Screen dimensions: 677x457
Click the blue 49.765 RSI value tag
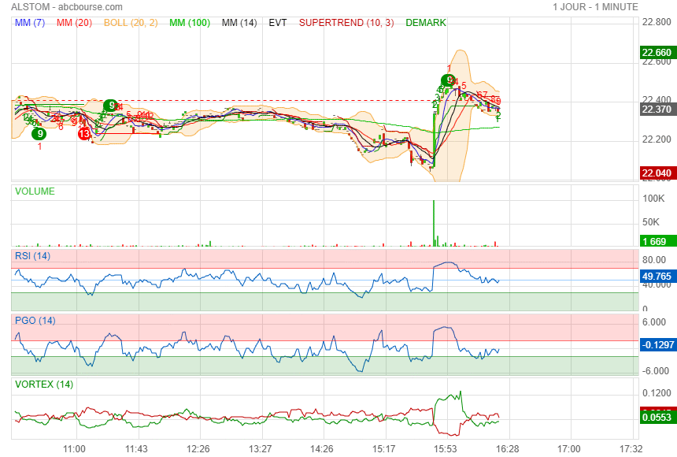coord(657,277)
